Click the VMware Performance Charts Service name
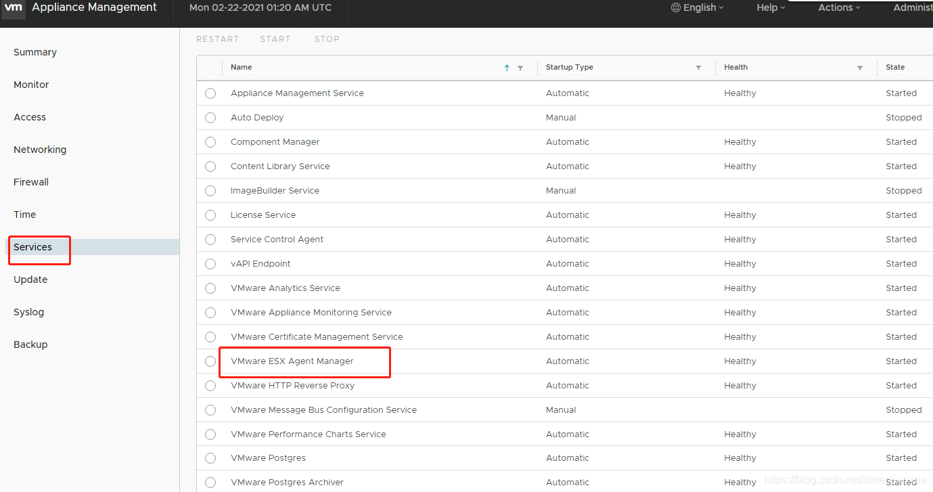The width and height of the screenshot is (933, 492). pos(309,434)
